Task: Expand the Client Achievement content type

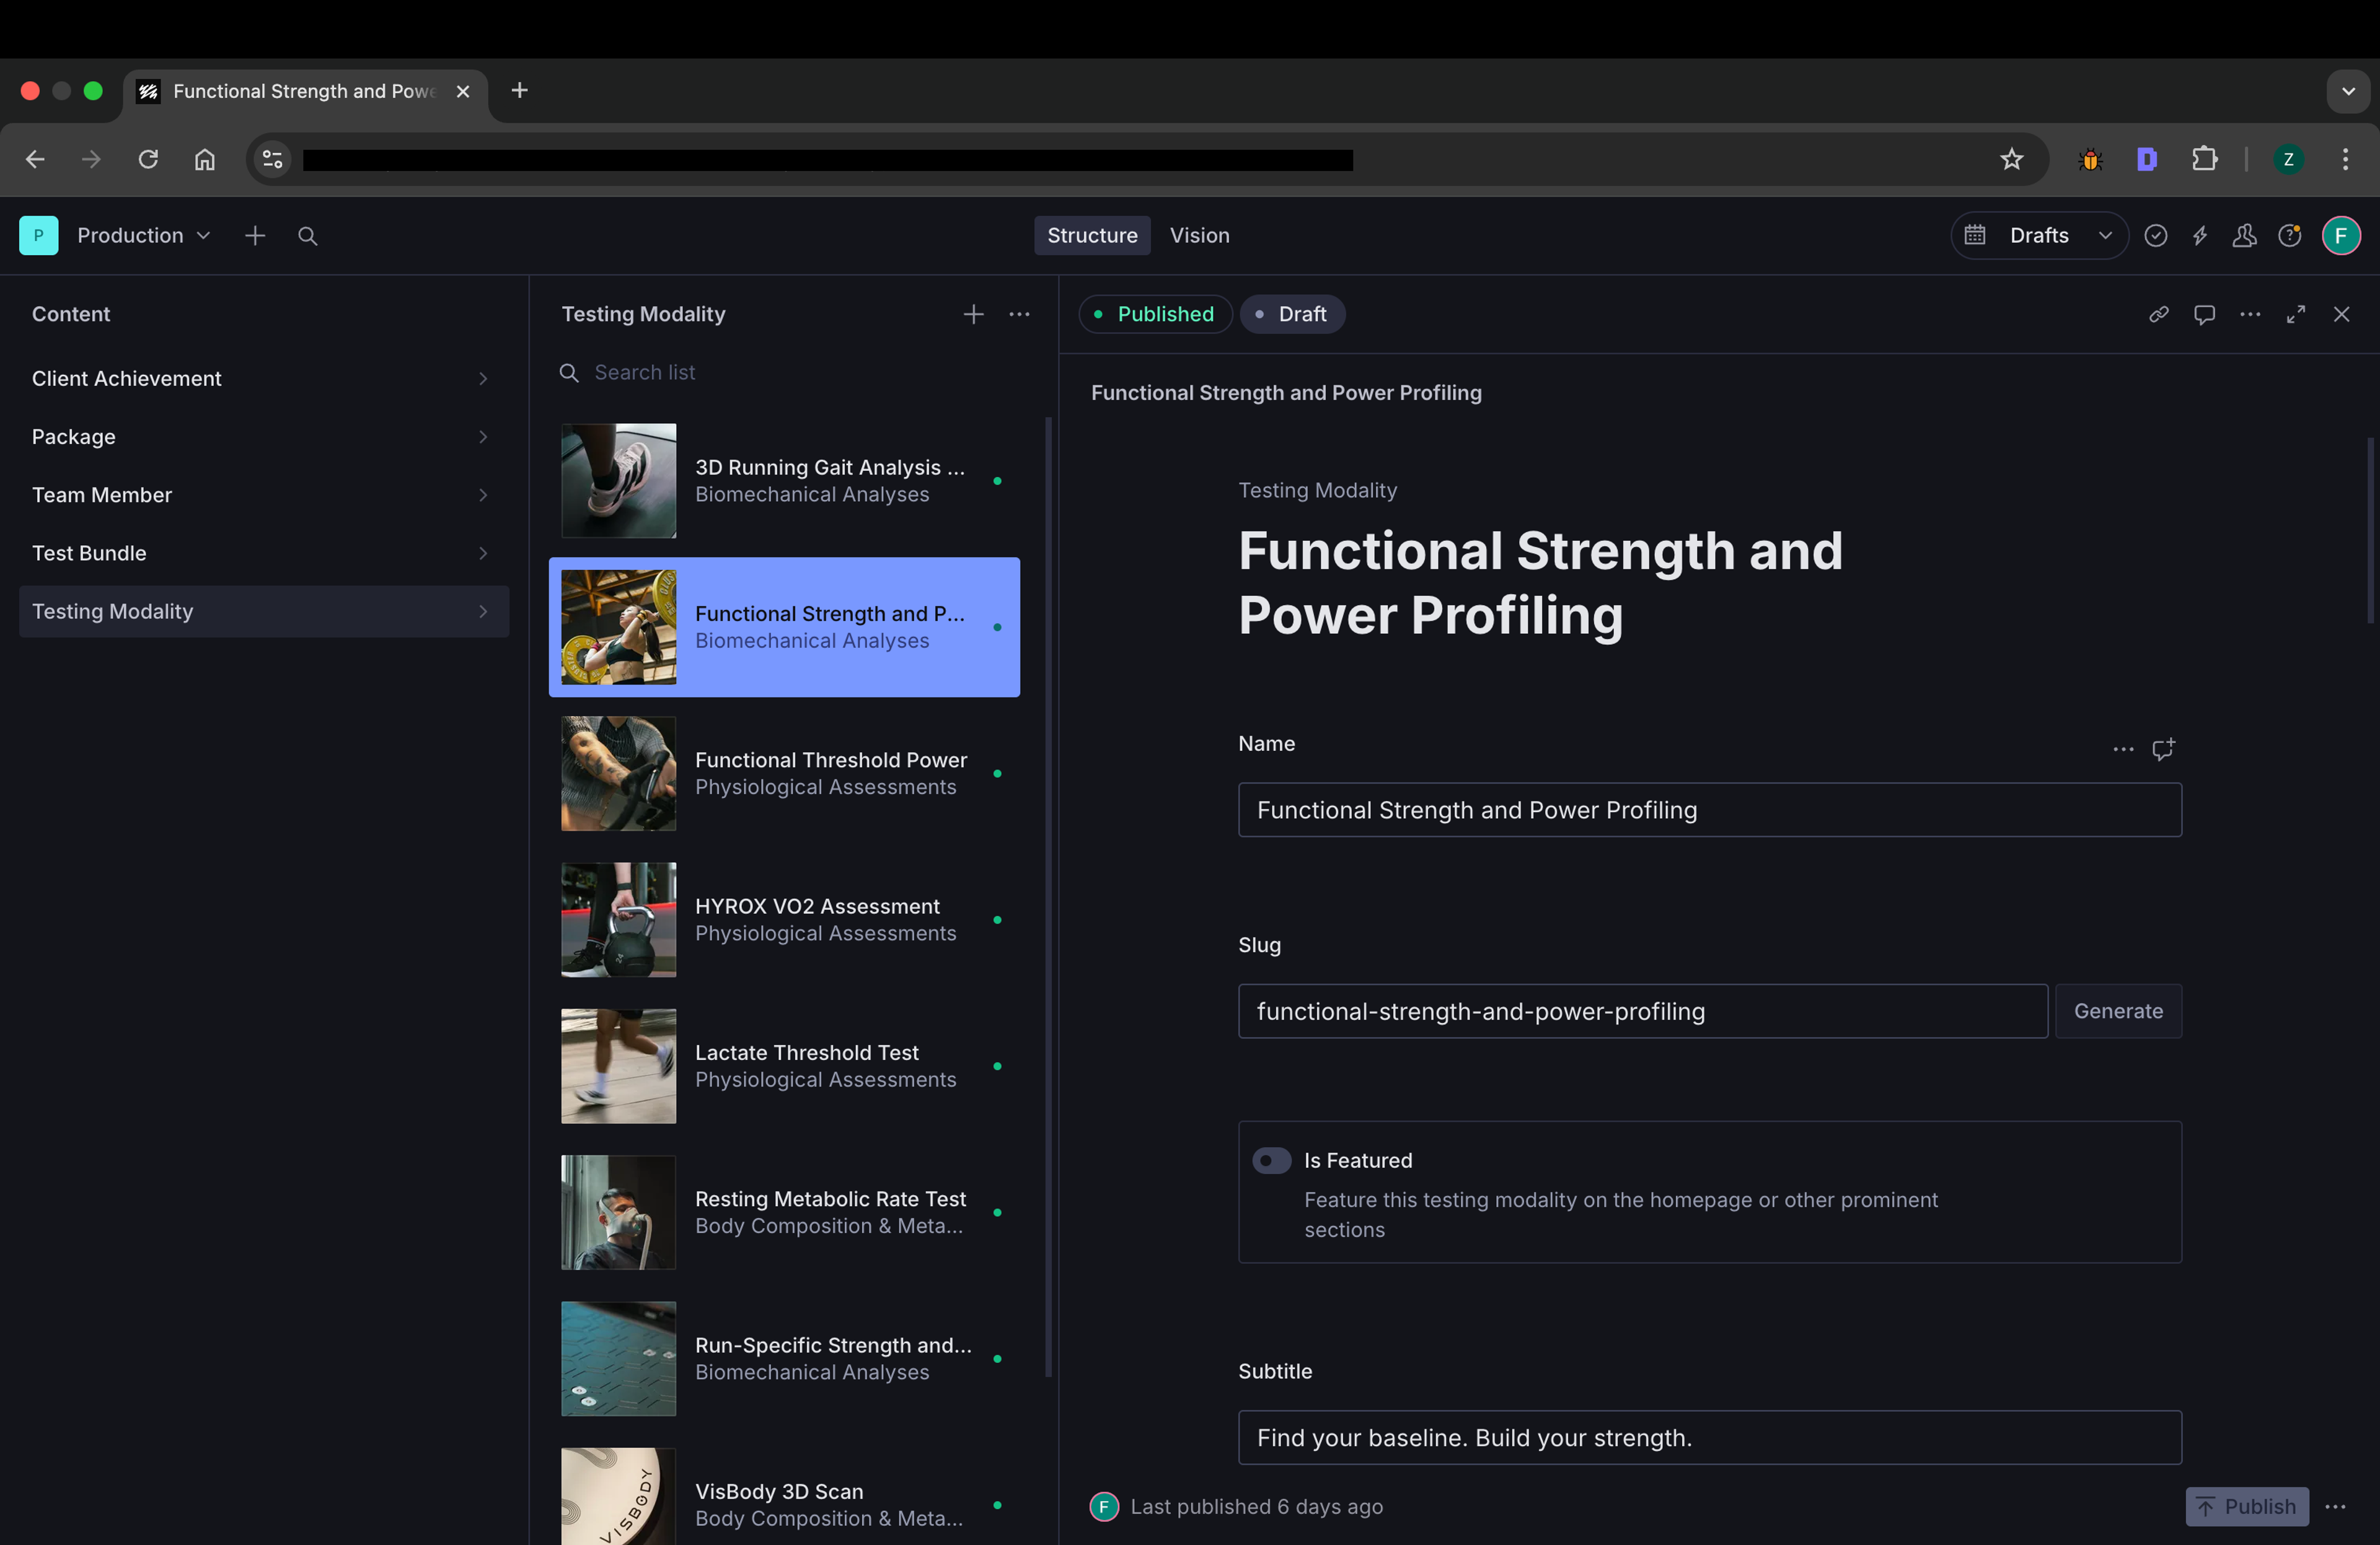Action: click(264, 379)
